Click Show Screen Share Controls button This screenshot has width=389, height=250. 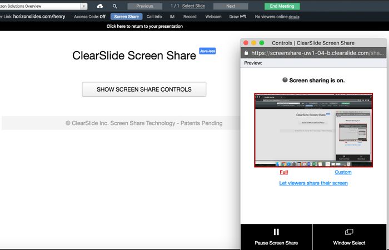point(144,89)
